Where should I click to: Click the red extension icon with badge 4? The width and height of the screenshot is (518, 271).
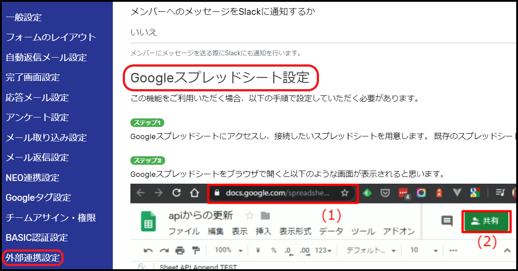coord(404,193)
